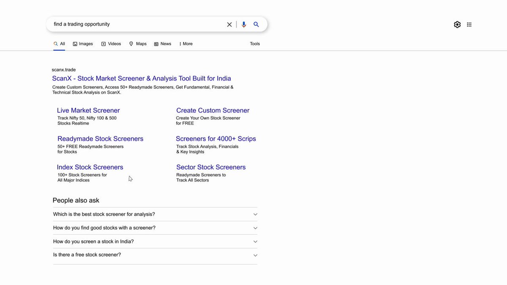Screen dimensions: 507x285
Task: Clear the search box with X icon
Action: [229, 24]
